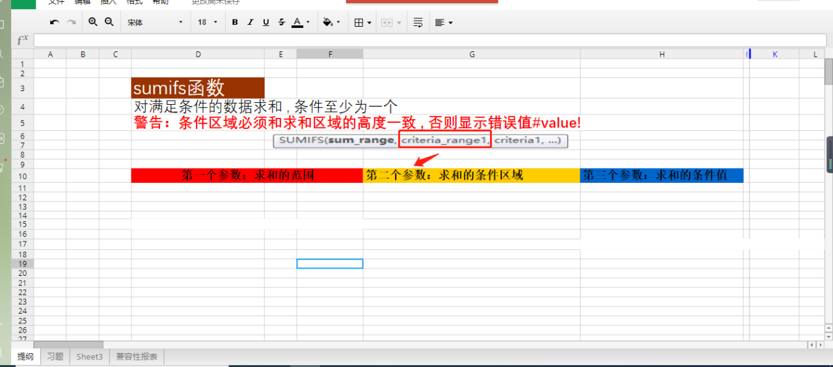
Task: Click the selected cell F19
Action: [x=330, y=264]
